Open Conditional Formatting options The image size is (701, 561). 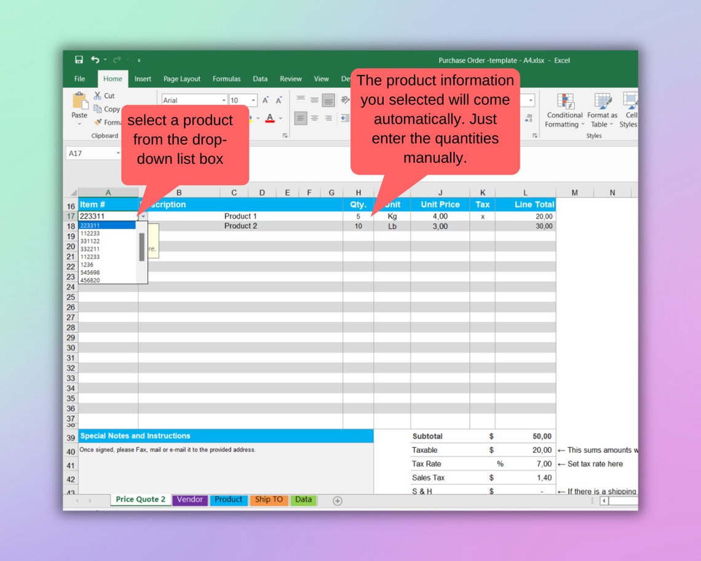pos(564,111)
